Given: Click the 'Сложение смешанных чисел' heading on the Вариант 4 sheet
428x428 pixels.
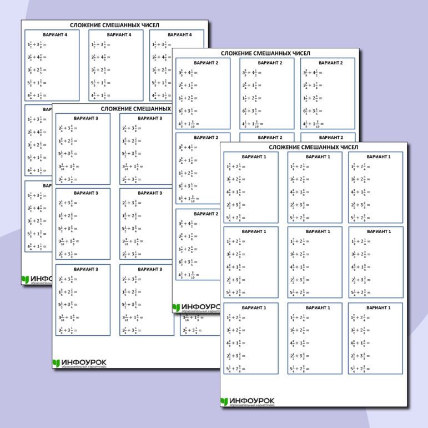Looking at the screenshot, I should [114, 25].
